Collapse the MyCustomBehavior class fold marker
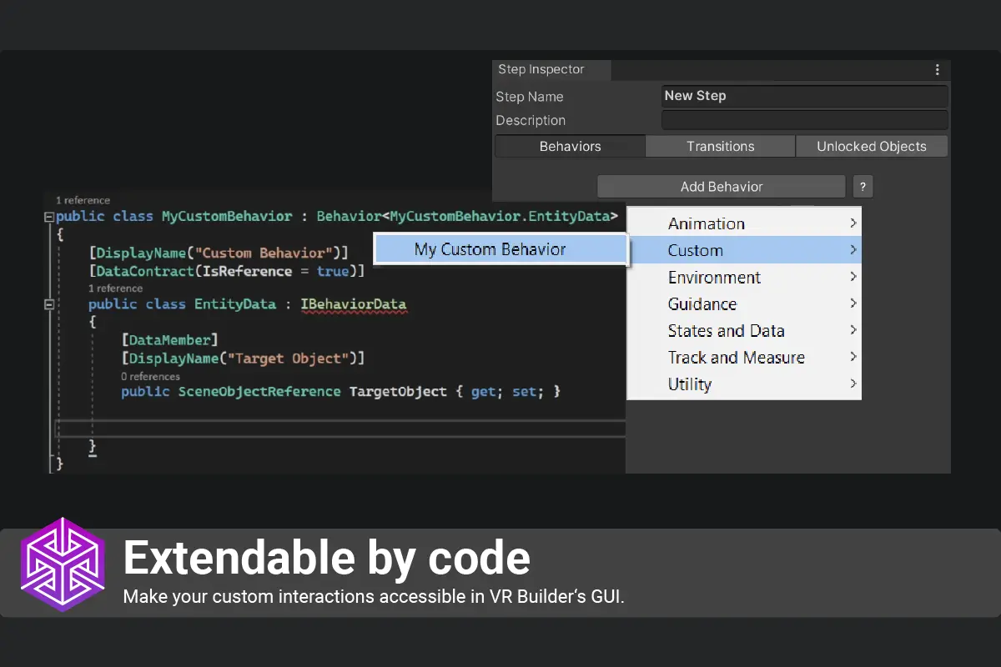1001x667 pixels. coord(48,217)
